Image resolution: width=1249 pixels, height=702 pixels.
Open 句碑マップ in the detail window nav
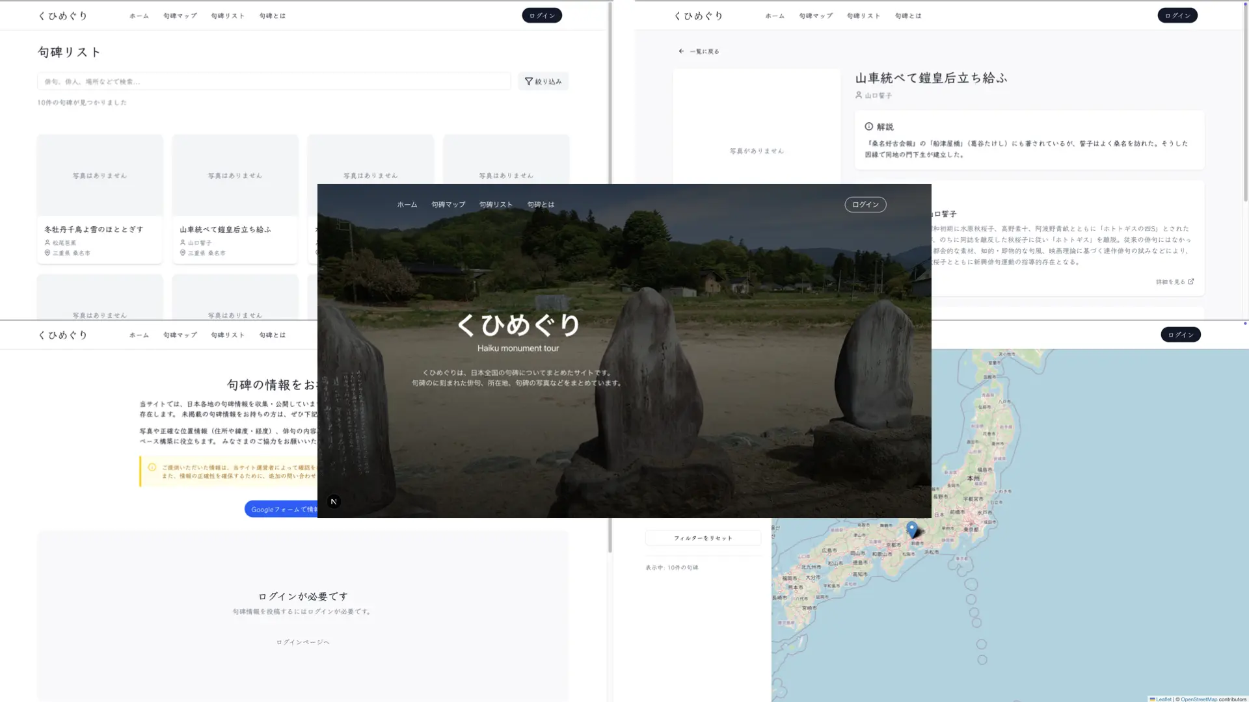(x=816, y=16)
